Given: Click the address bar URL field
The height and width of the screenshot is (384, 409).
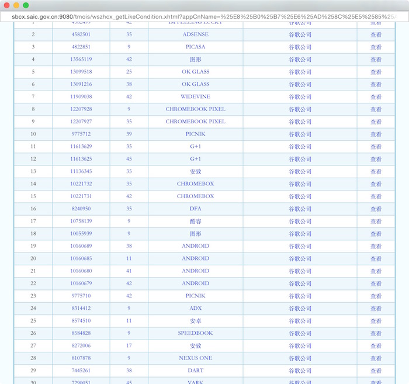Looking at the screenshot, I should [204, 17].
